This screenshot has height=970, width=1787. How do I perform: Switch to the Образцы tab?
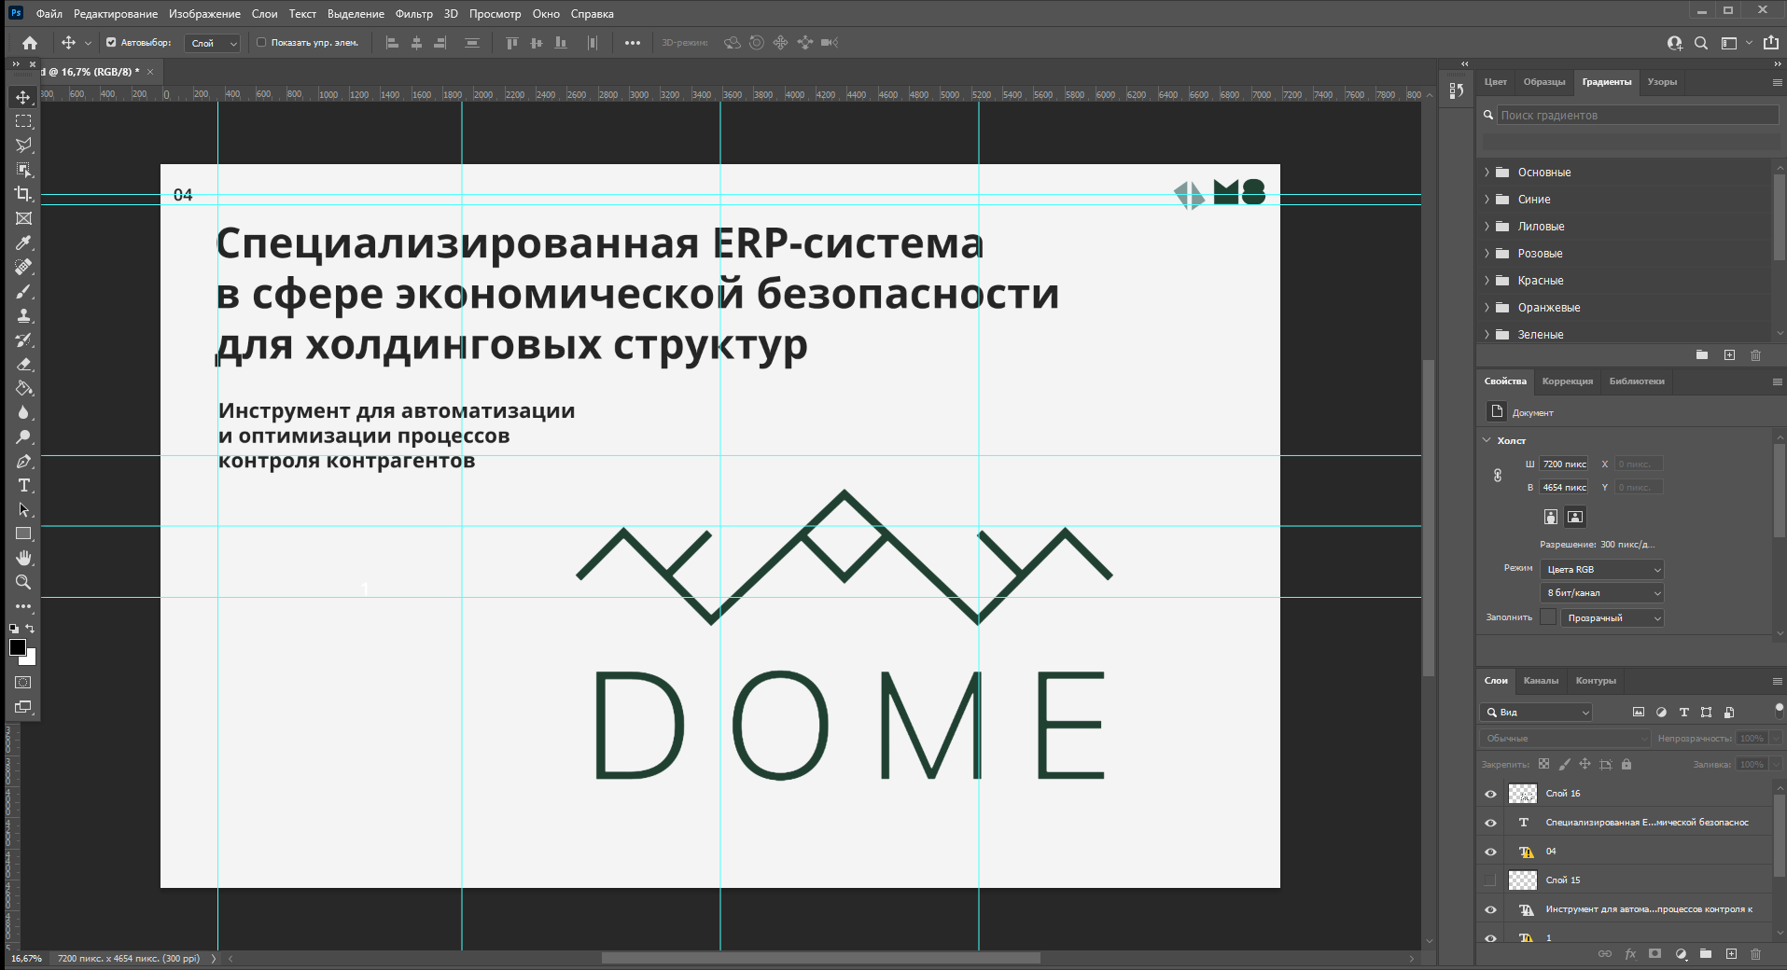(x=1544, y=82)
